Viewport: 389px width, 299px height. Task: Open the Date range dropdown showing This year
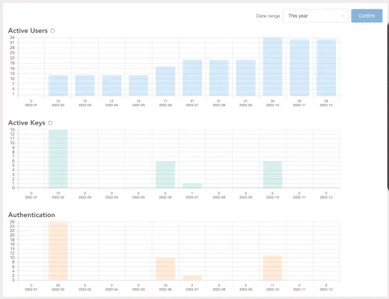point(316,16)
